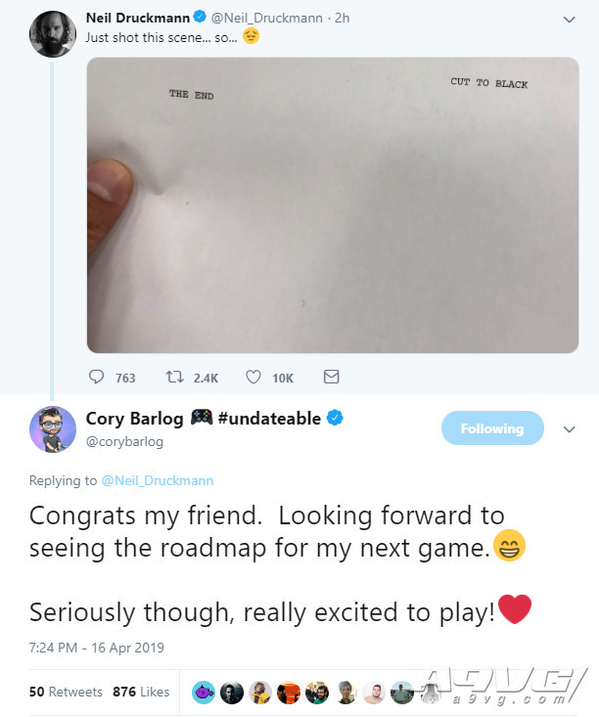Image resolution: width=599 pixels, height=717 pixels.
Task: Click Cory Barlog's blue verified badge
Action: [x=335, y=419]
